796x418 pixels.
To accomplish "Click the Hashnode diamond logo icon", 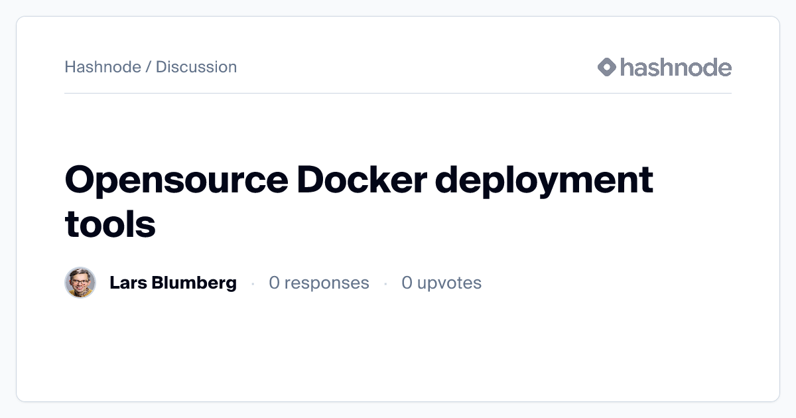I will tap(607, 67).
